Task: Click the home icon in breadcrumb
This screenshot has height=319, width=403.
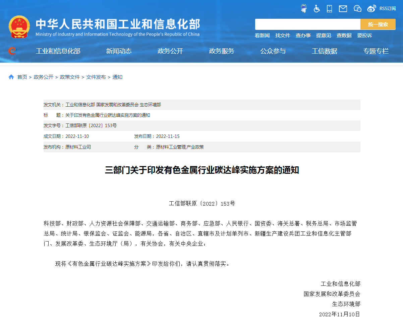Action: [x=11, y=77]
